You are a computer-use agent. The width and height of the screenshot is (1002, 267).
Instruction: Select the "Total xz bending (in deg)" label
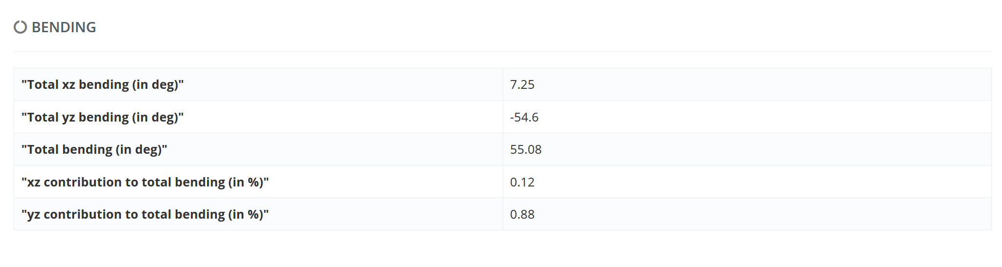(x=103, y=84)
